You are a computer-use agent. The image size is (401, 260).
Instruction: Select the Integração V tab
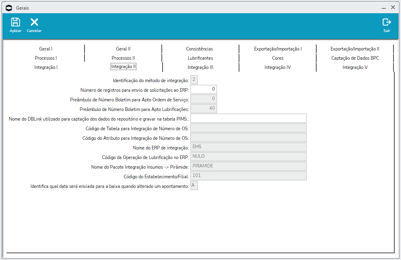355,67
